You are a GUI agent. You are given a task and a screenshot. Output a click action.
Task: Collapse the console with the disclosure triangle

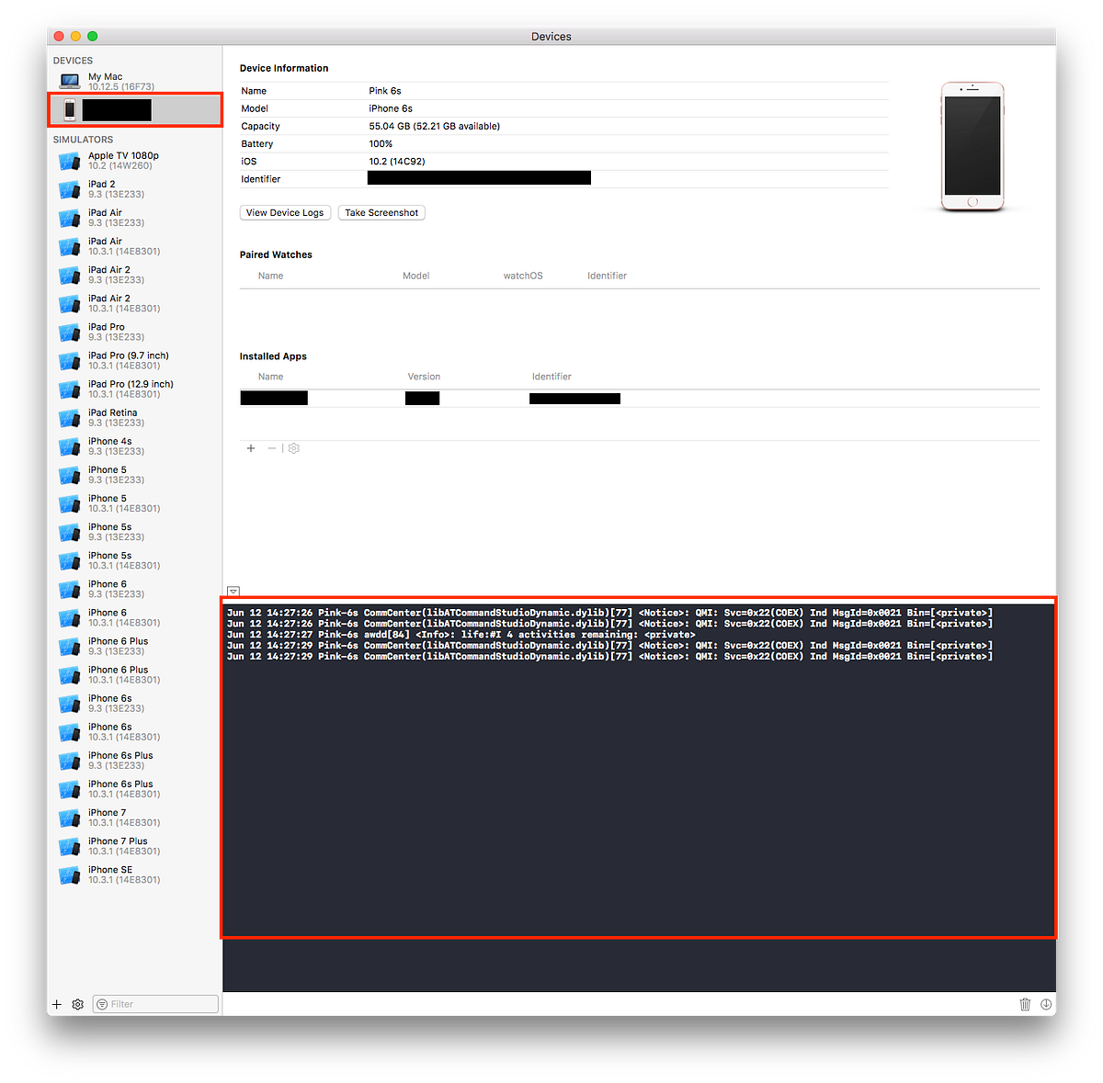coord(233,592)
